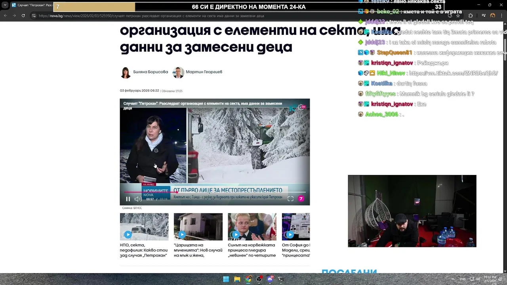Click Kostilka's "durtiq fusna" message
This screenshot has height=285, width=507.
click(x=412, y=84)
